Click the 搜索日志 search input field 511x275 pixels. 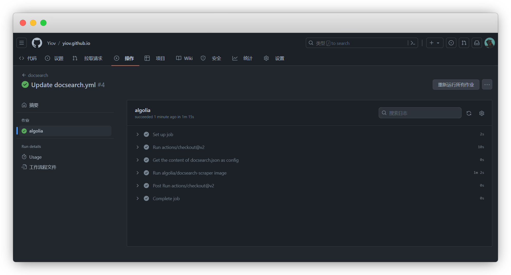[420, 113]
